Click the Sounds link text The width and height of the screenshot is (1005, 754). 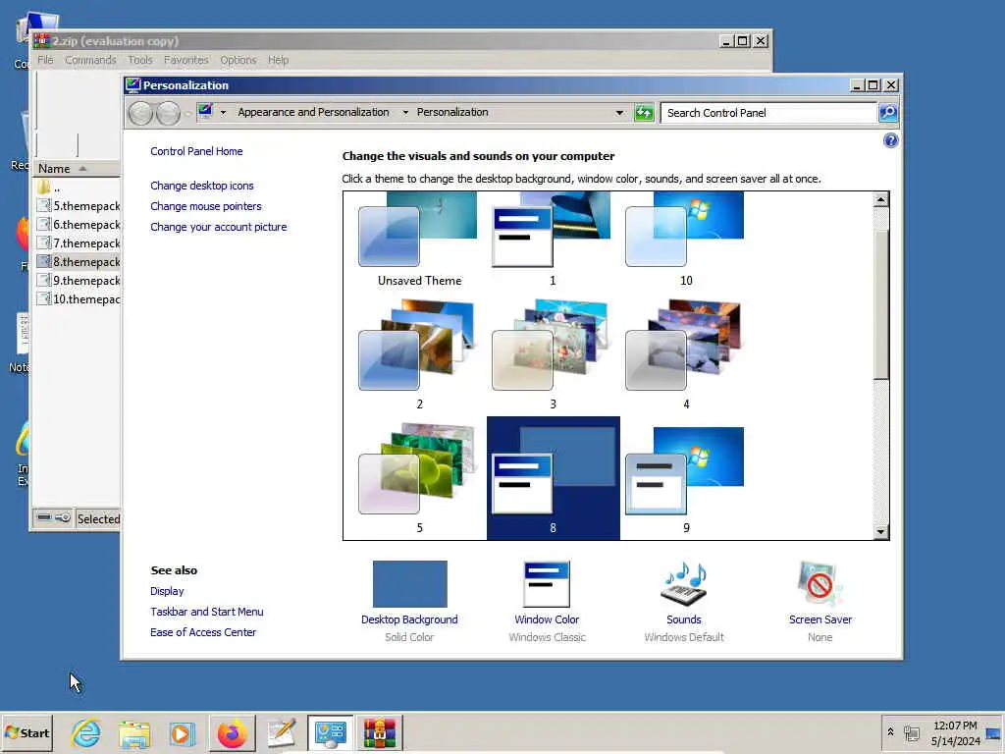pos(683,619)
